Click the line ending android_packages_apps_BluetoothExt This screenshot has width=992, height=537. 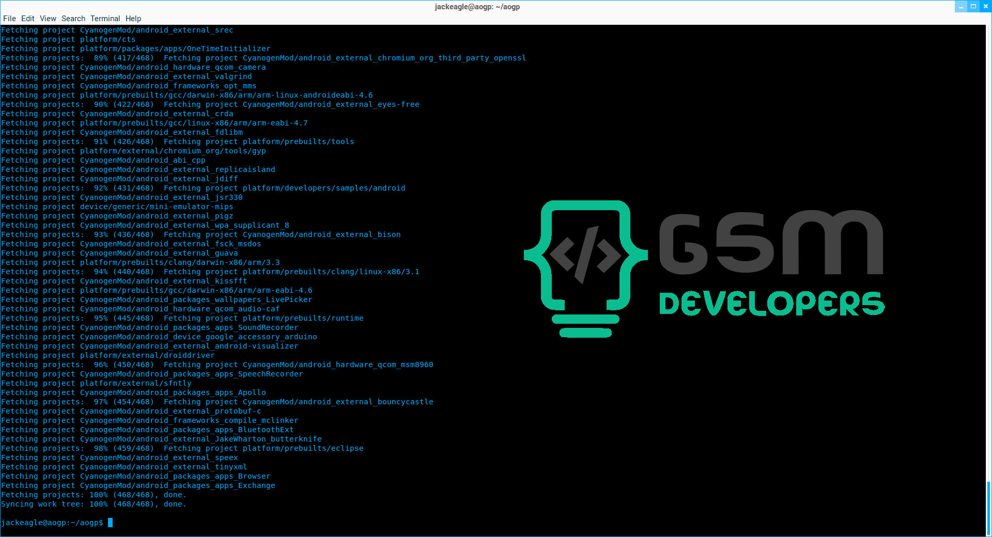coord(147,430)
